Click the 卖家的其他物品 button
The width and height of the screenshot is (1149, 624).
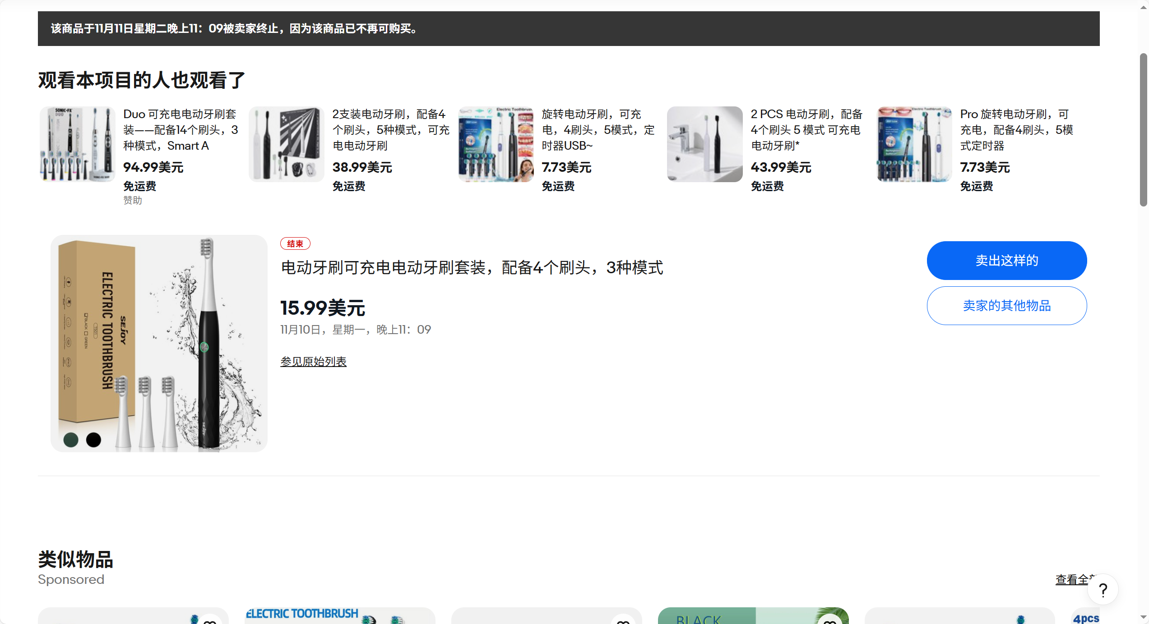[x=1006, y=306]
